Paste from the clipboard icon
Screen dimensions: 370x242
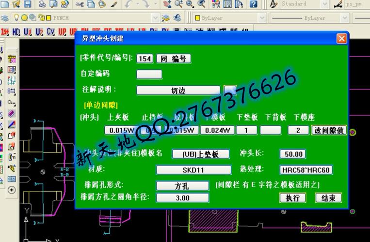tap(102, 3)
